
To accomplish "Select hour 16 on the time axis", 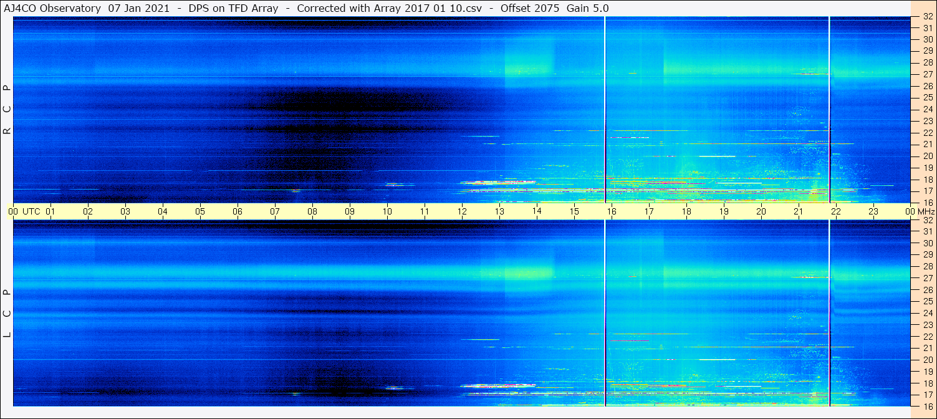I will coord(612,211).
